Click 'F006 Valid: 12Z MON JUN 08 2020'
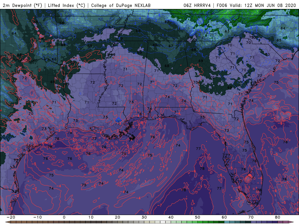The height and width of the screenshot is (224, 299). point(256,5)
